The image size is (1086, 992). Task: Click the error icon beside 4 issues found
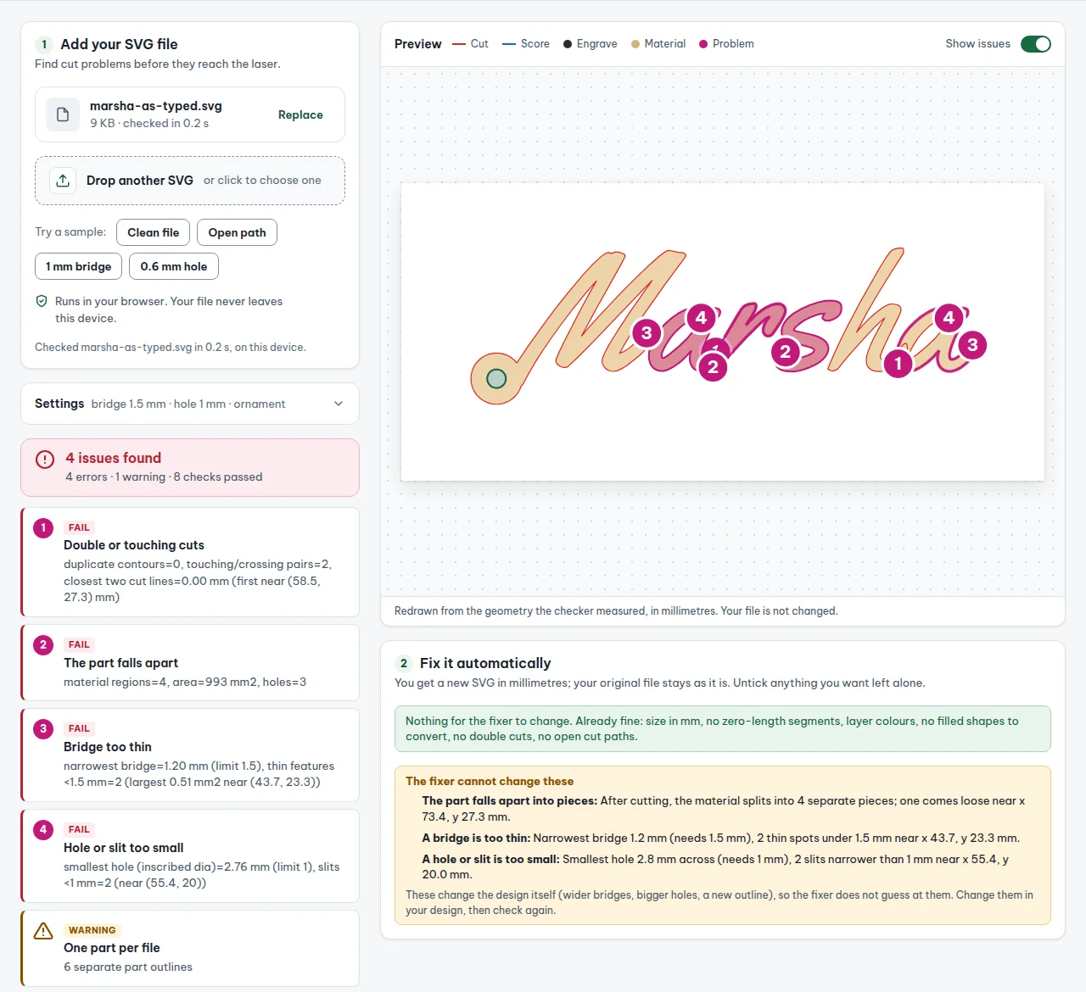45,460
